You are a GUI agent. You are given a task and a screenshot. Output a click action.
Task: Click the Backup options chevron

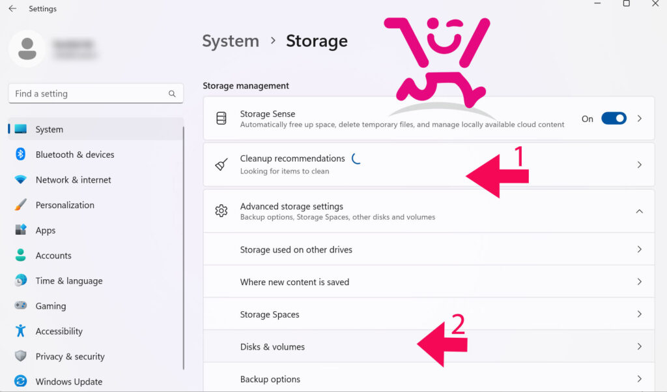(640, 379)
